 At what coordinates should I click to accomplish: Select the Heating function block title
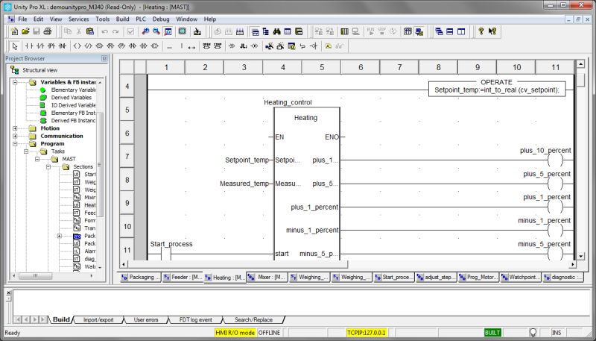pos(305,118)
